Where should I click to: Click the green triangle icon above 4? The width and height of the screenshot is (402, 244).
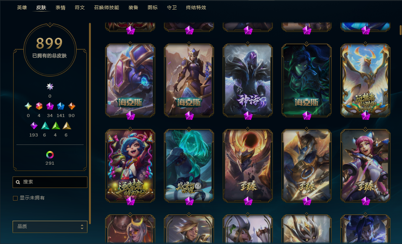(56, 125)
